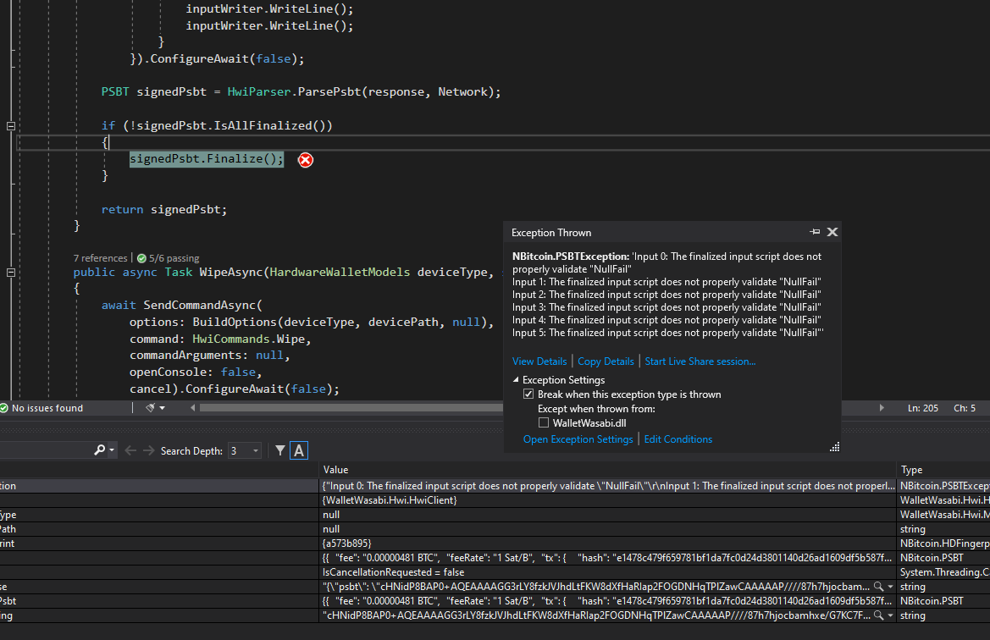The width and height of the screenshot is (990, 640).
Task: Open the search options dropdown arrow
Action: click(112, 450)
